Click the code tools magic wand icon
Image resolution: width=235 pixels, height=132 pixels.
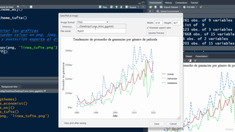(23, 7)
